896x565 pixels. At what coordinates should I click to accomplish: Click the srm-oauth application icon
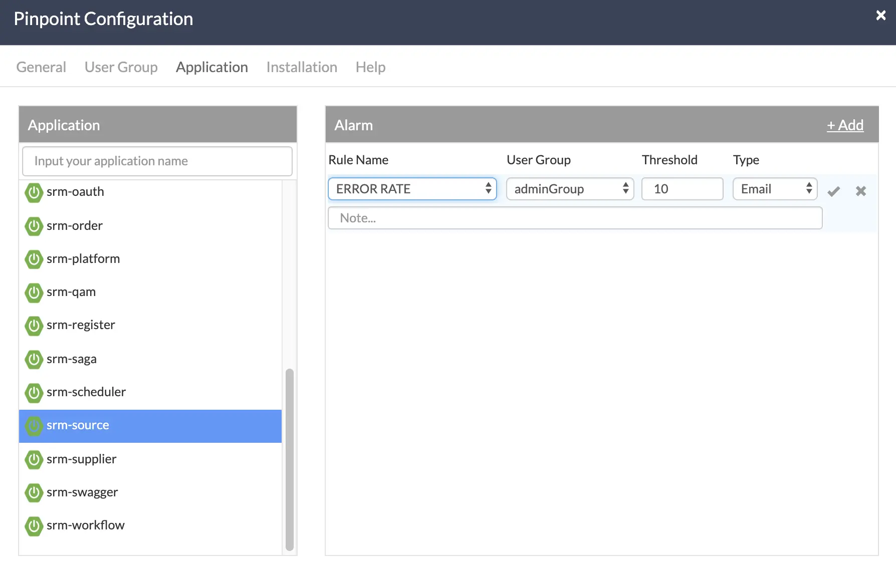click(34, 192)
